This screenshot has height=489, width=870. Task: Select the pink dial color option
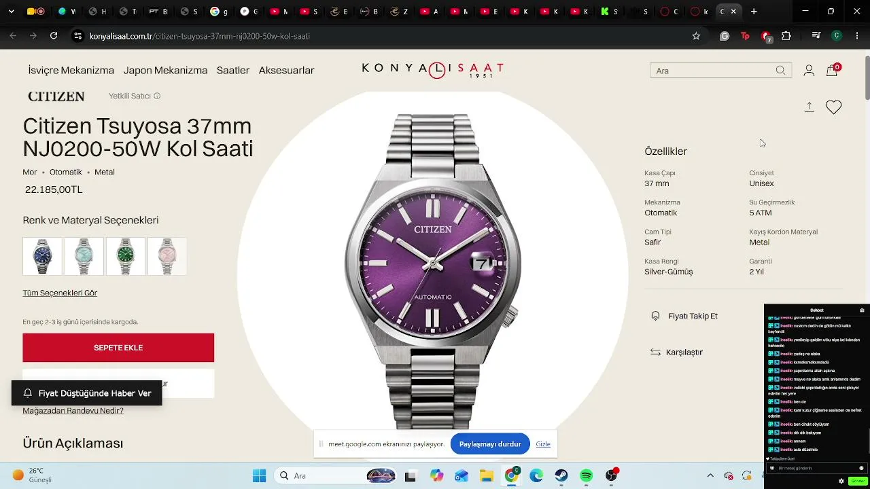tap(167, 256)
